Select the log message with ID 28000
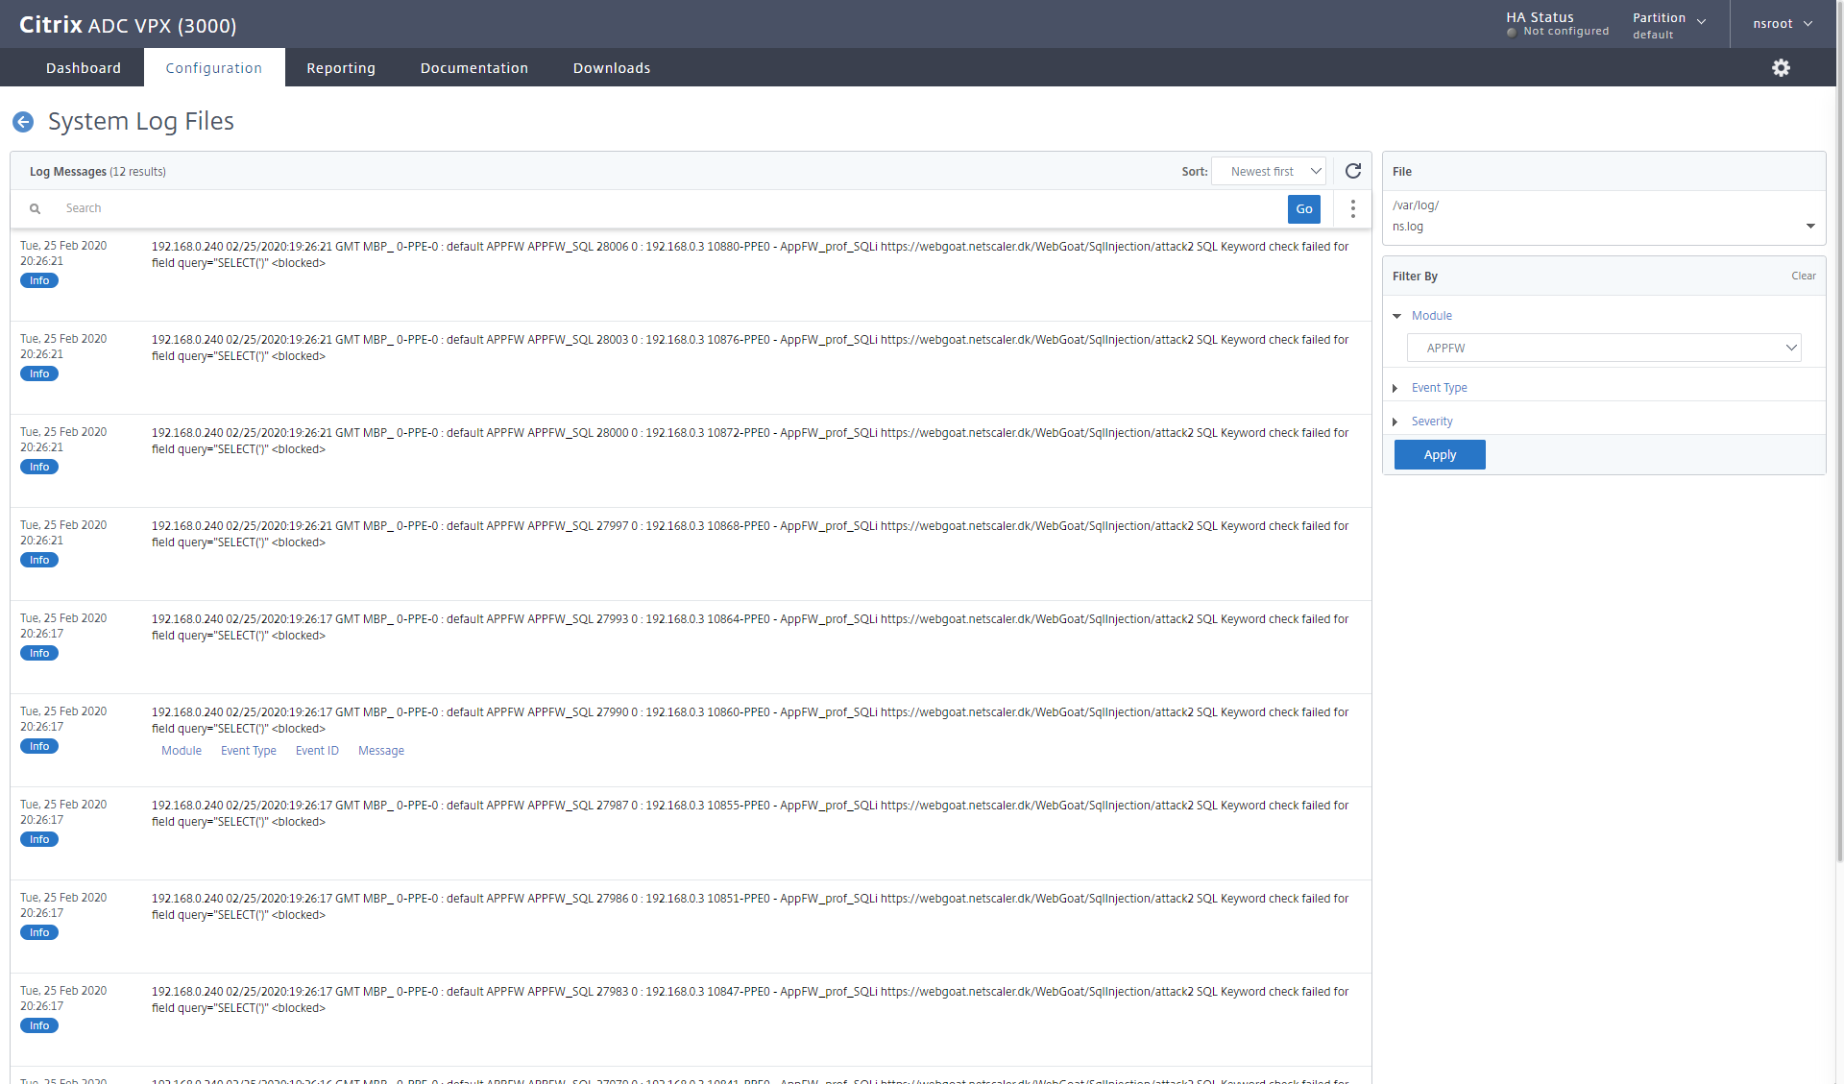The width and height of the screenshot is (1844, 1084). tap(691, 461)
